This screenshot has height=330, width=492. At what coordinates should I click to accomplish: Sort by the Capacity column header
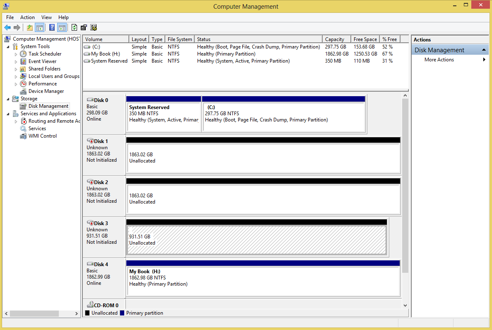tap(337, 39)
